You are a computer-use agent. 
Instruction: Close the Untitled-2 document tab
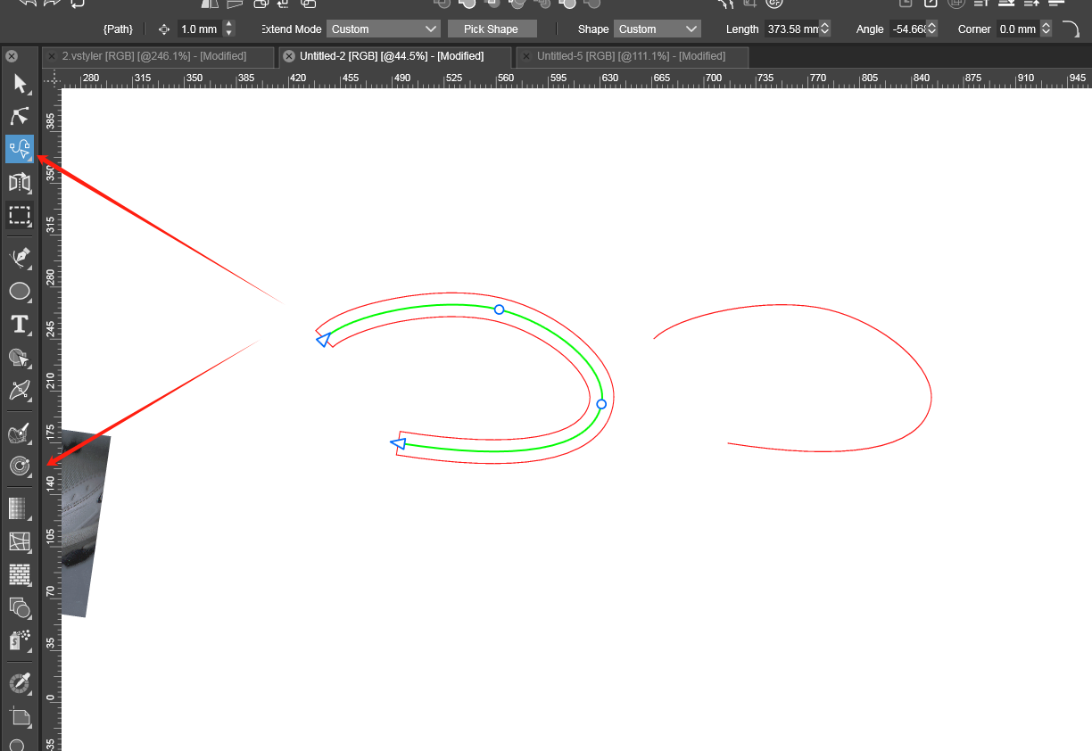pyautogui.click(x=288, y=56)
